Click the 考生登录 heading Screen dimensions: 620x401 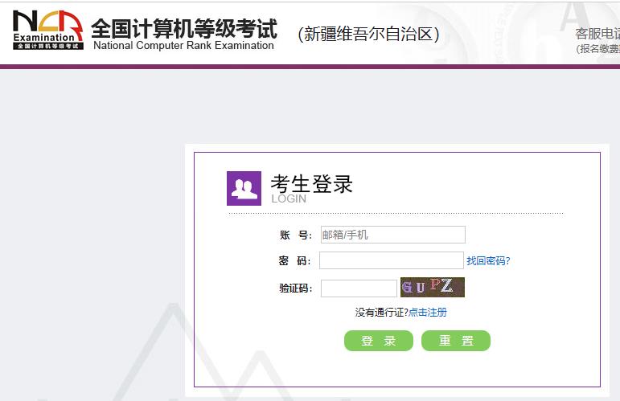tap(311, 184)
